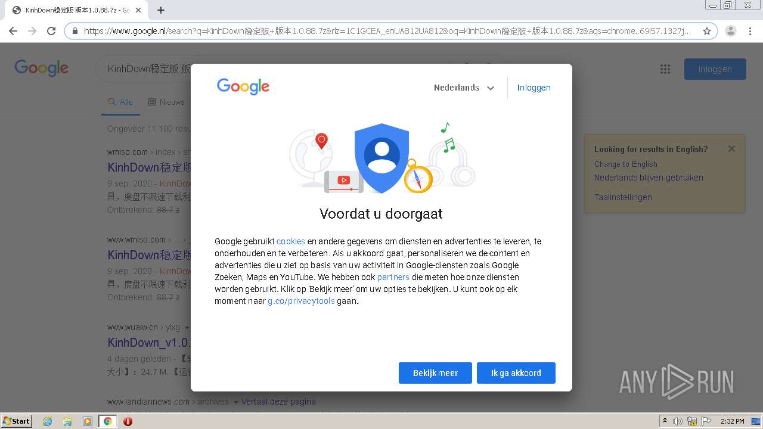Click 'Change to English' link
The image size is (763, 429).
pos(626,164)
